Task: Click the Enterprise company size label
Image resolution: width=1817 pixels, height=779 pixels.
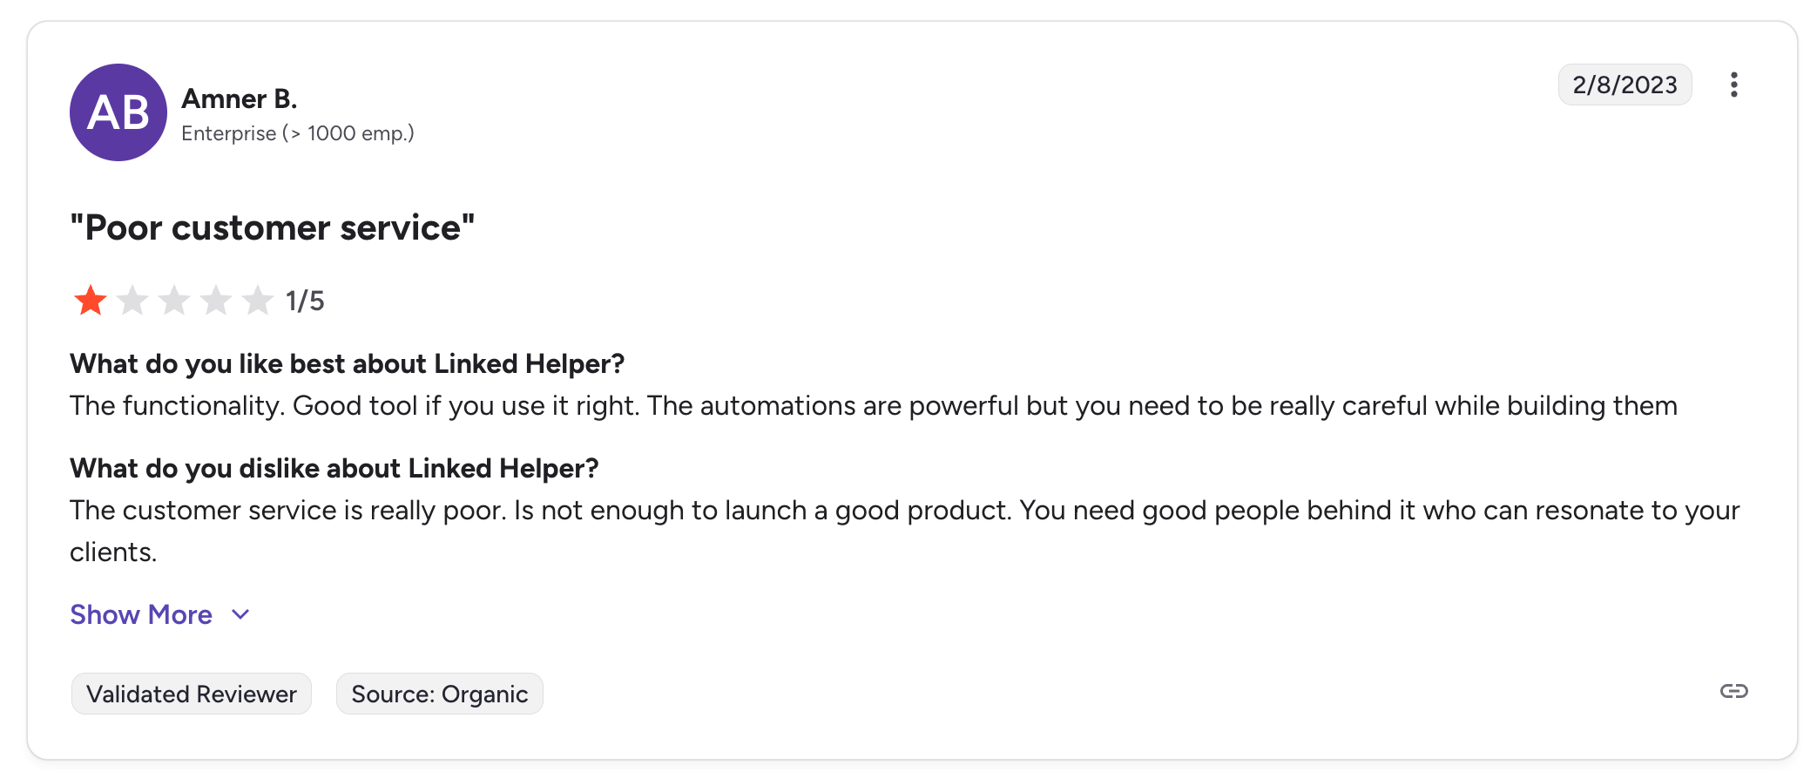Action: pyautogui.click(x=298, y=133)
